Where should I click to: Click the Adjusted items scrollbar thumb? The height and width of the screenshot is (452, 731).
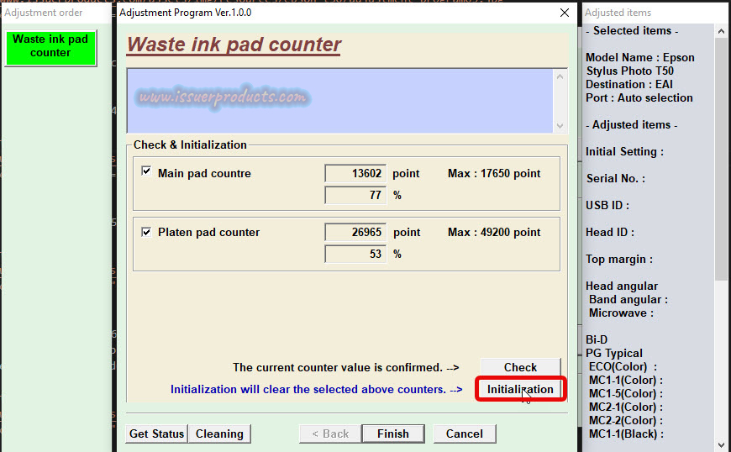(721, 159)
